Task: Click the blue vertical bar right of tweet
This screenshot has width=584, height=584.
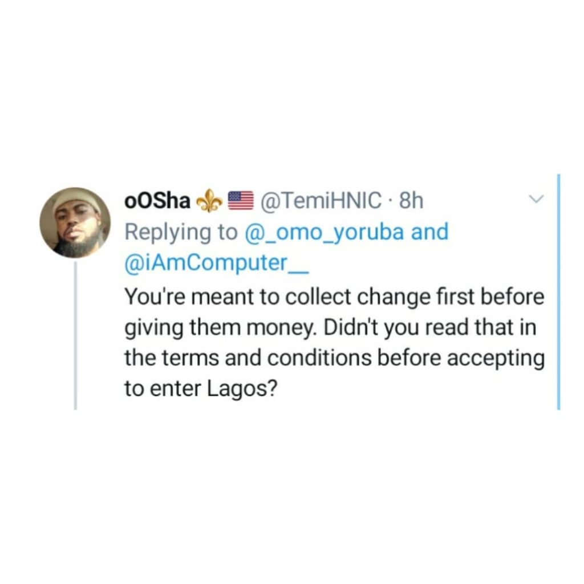Action: (x=559, y=291)
